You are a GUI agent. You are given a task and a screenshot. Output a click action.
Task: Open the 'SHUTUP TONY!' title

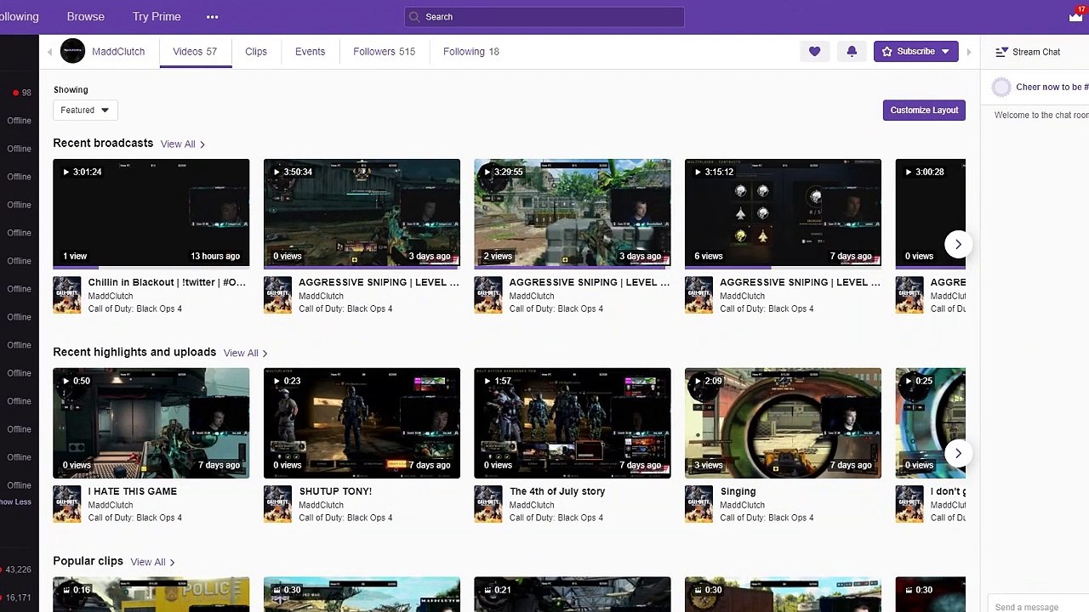[x=335, y=491]
